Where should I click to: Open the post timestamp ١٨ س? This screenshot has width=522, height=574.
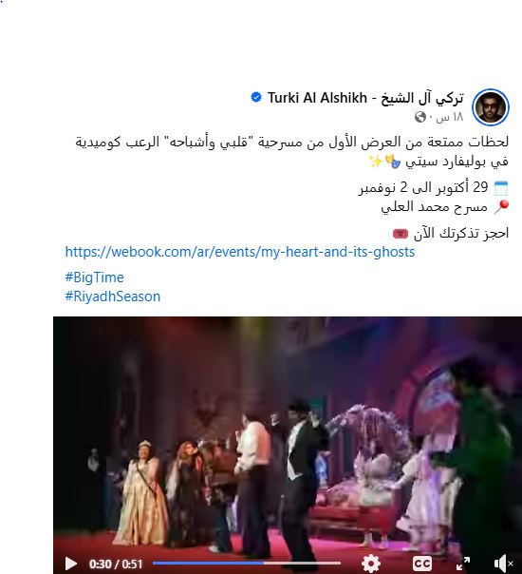click(450, 117)
